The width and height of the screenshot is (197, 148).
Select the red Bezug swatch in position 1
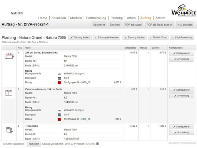tap(59, 82)
